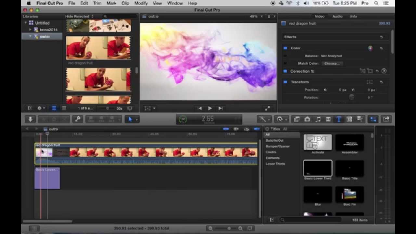Toggle the Libraries list sidebar button
The height and width of the screenshot is (234, 416).
[30, 108]
